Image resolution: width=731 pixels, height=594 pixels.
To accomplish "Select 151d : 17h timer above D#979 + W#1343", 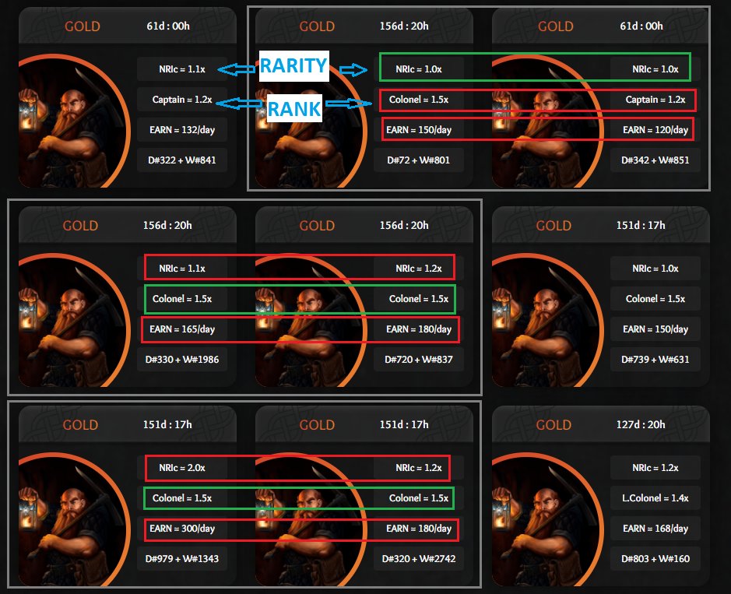I will click(x=167, y=425).
